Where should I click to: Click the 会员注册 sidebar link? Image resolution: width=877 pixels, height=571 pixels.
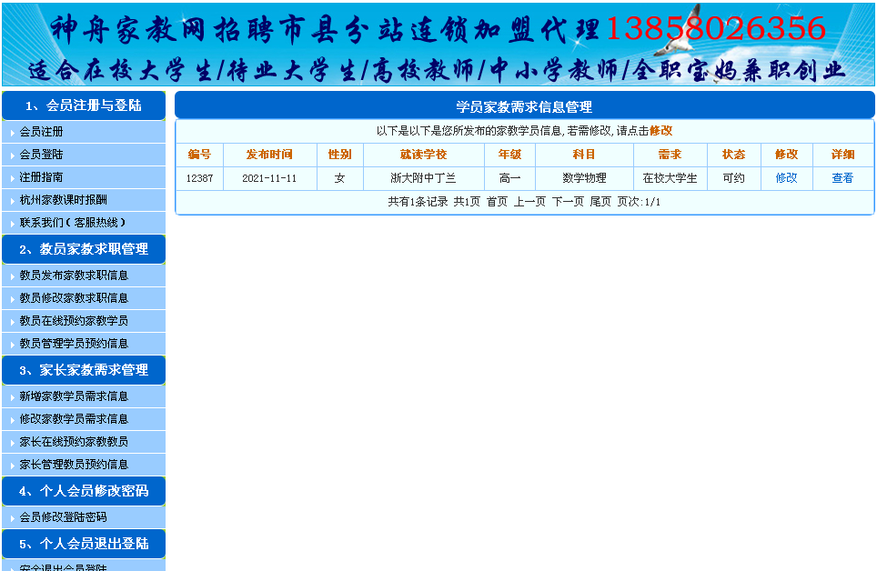tap(41, 132)
